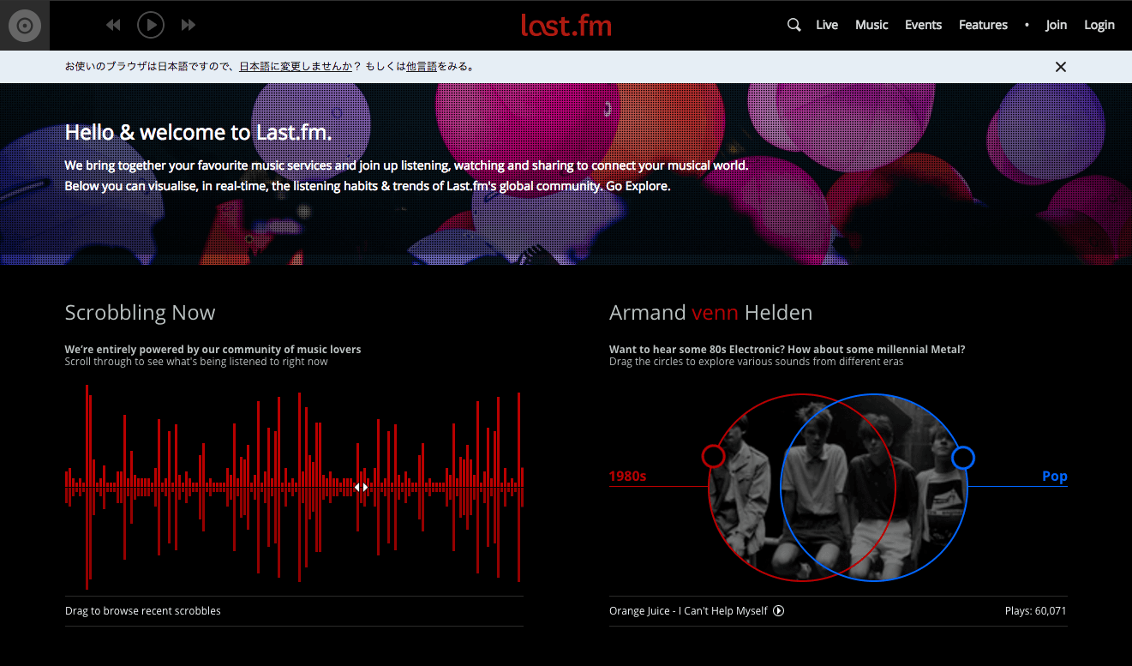The width and height of the screenshot is (1132, 666).
Task: Click the Join link
Action: pos(1056,25)
